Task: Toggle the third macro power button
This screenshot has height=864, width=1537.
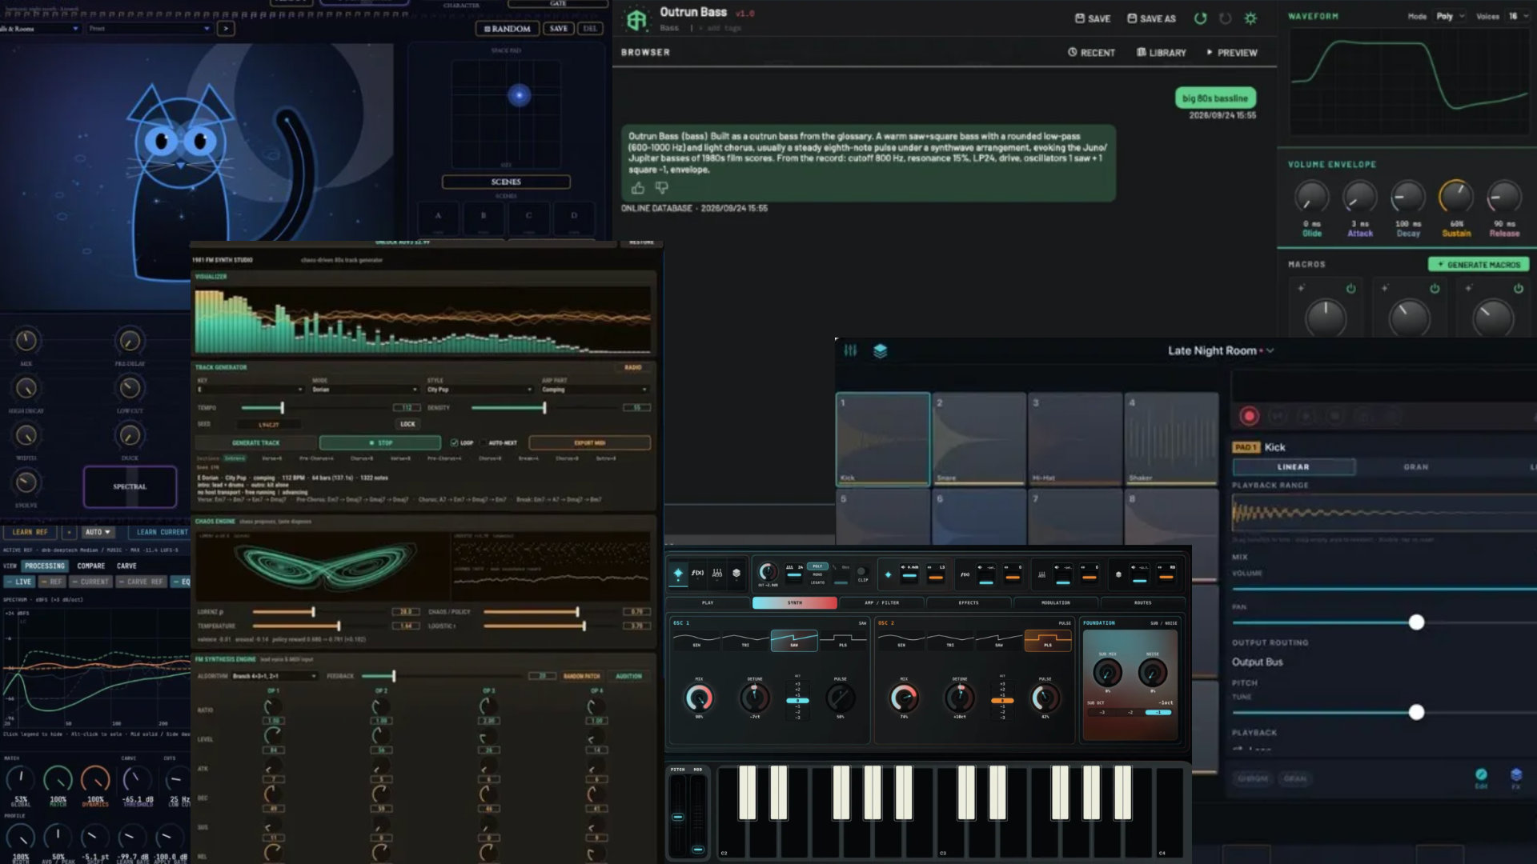Action: [x=1518, y=289]
